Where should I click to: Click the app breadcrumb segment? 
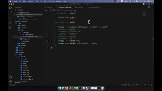coord(46,10)
